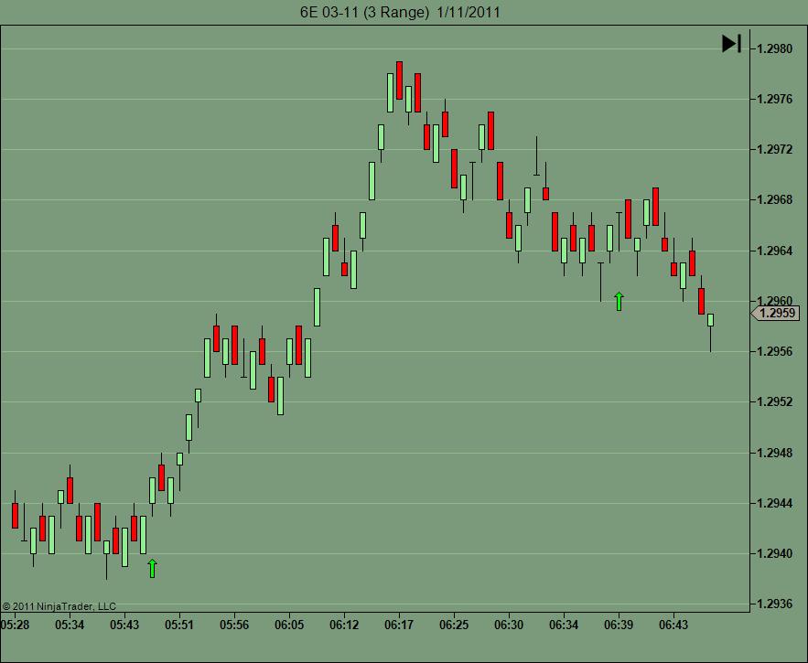Click the skip-to-latest-bar icon

(x=731, y=44)
